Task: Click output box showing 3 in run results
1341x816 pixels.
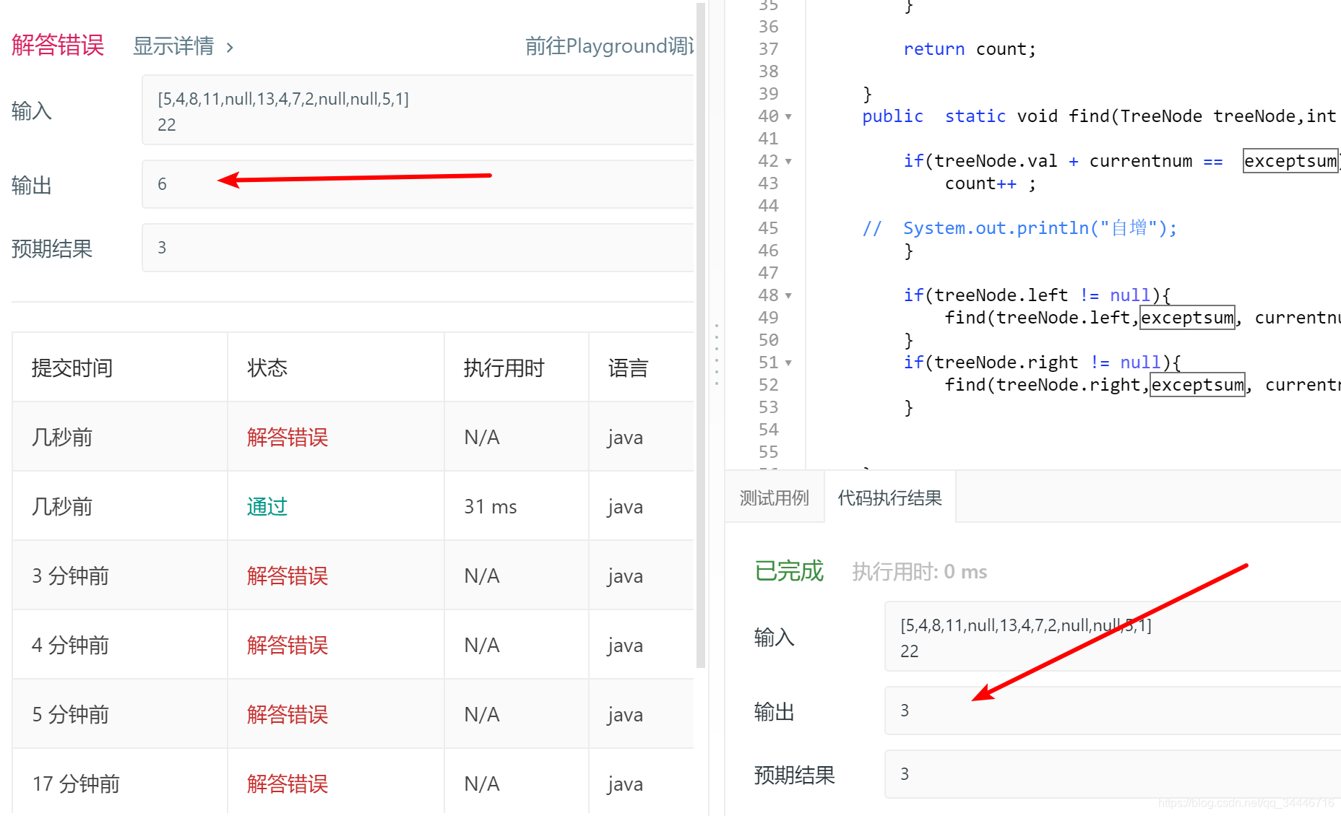Action: click(1113, 711)
